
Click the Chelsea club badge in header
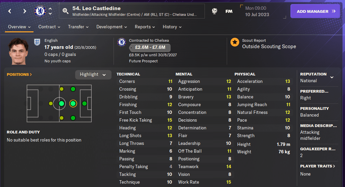coord(40,11)
